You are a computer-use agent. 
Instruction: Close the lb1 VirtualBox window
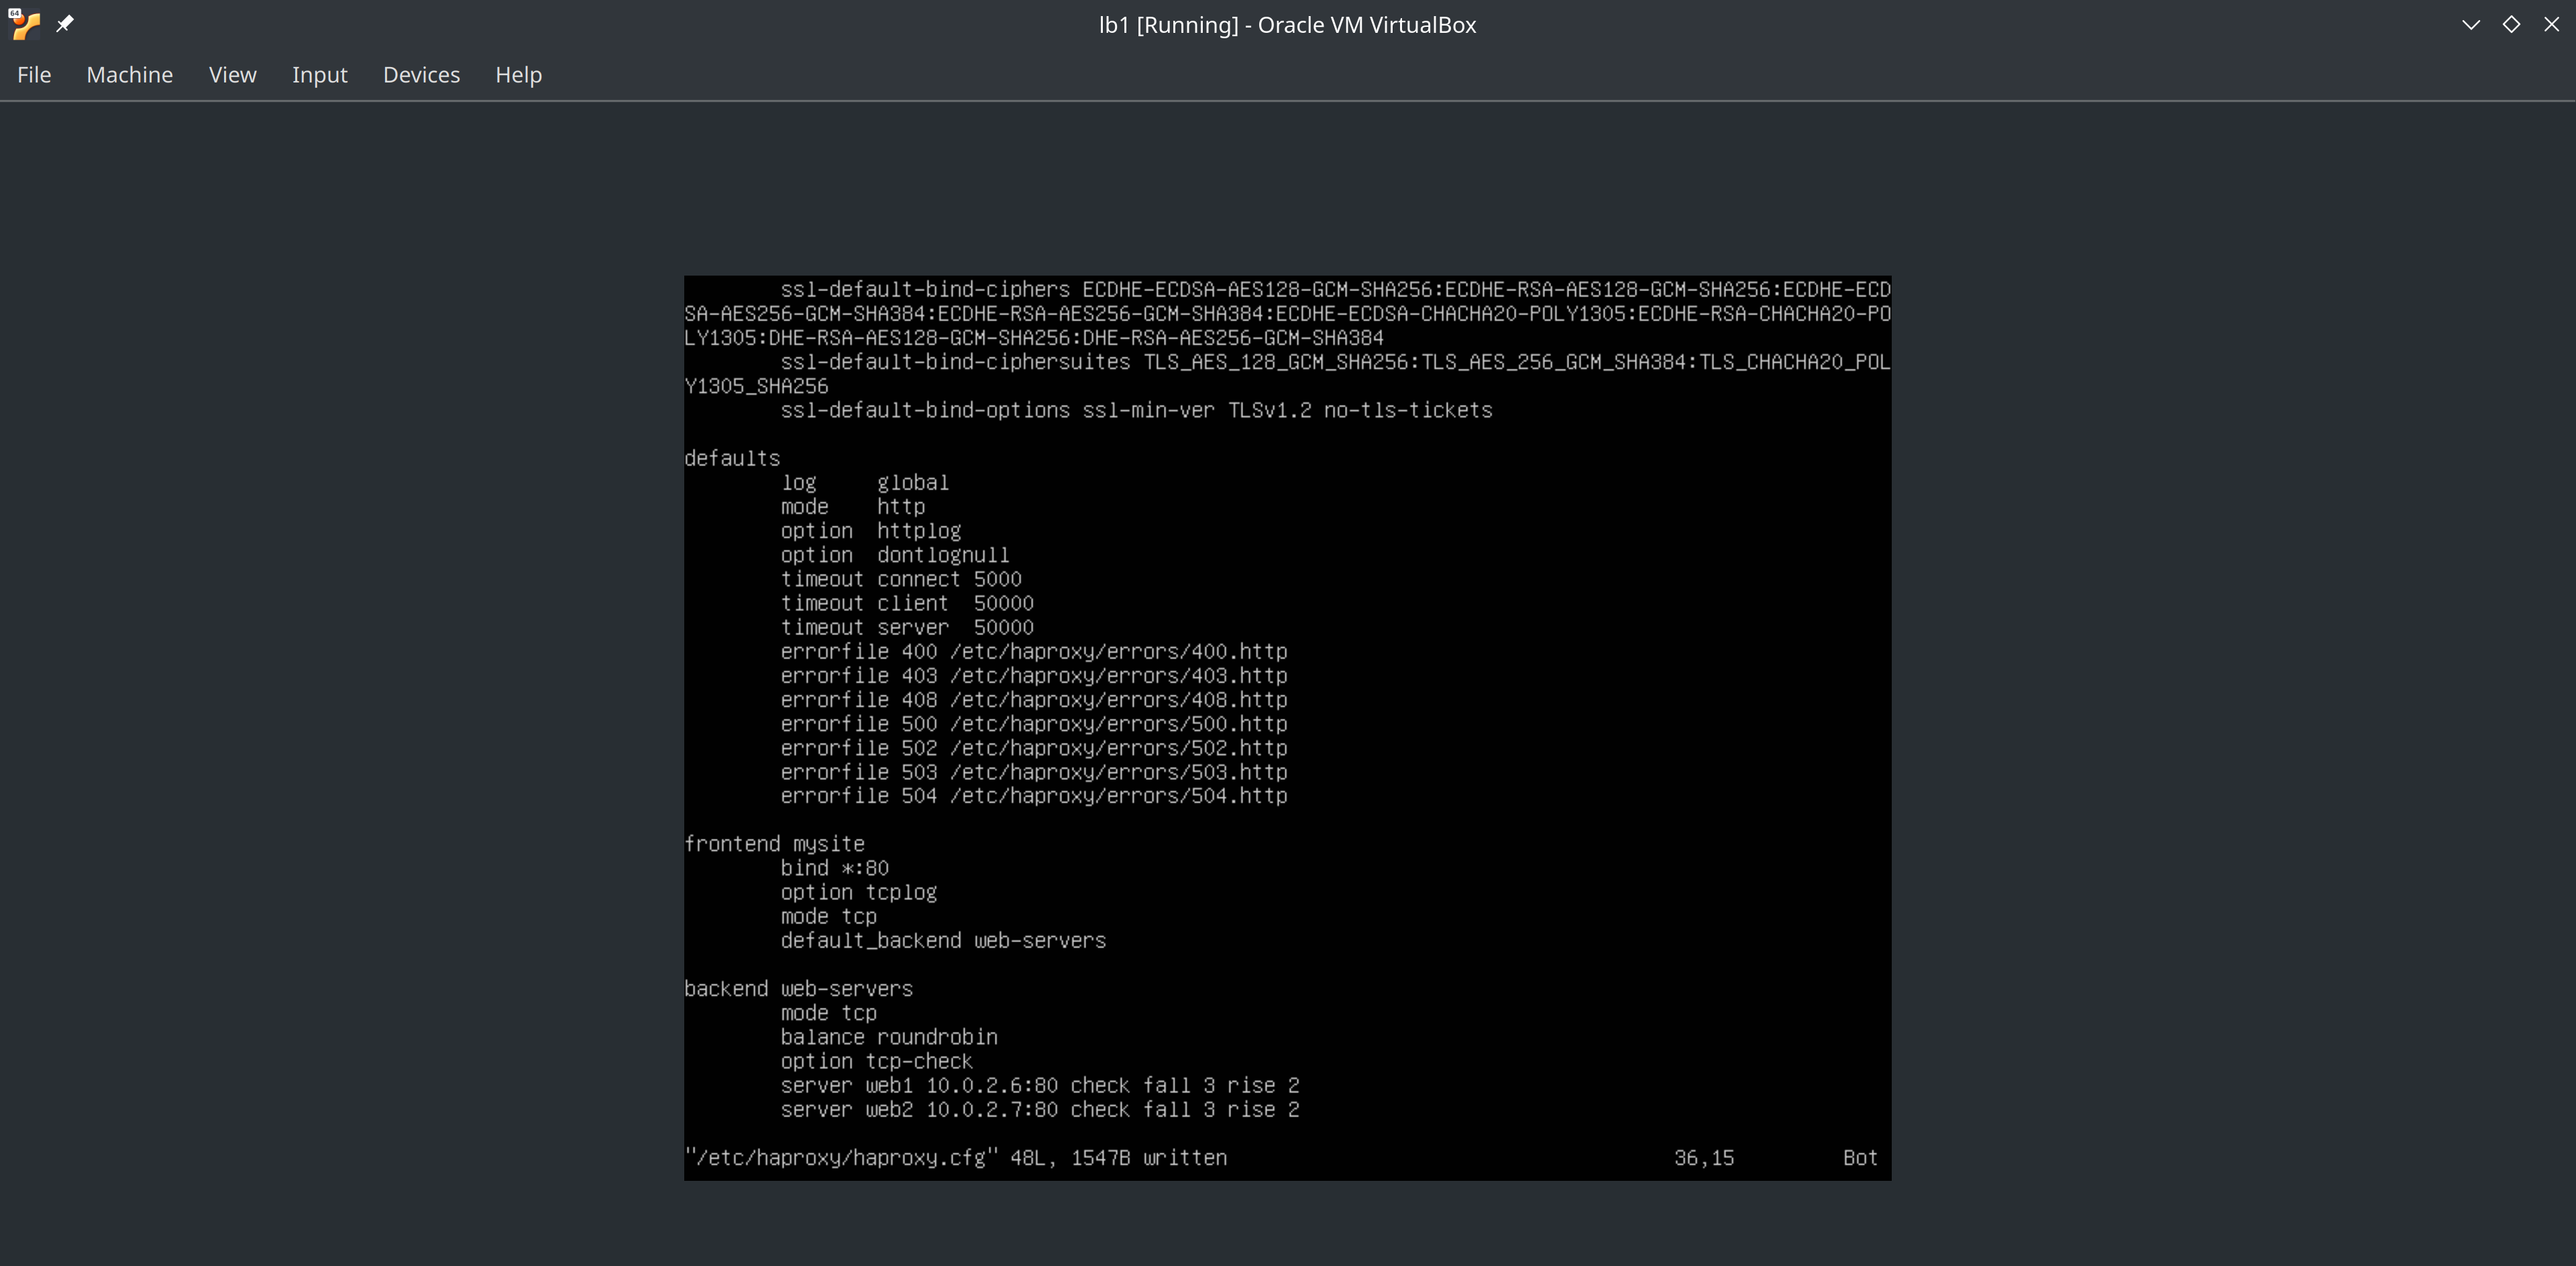(x=2551, y=24)
